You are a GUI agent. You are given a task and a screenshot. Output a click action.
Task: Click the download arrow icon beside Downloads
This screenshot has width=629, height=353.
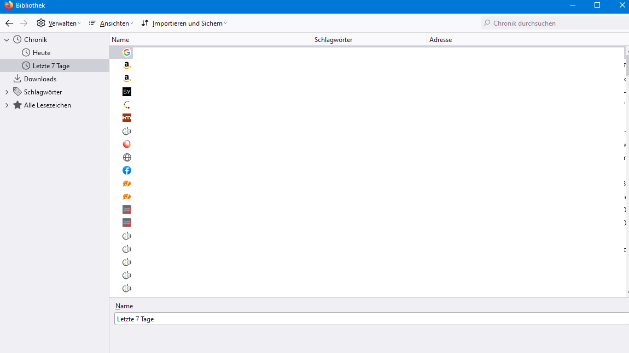coord(18,79)
